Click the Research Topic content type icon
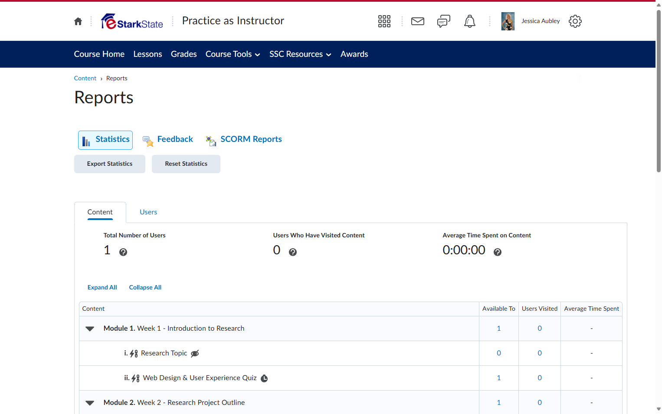 point(134,354)
